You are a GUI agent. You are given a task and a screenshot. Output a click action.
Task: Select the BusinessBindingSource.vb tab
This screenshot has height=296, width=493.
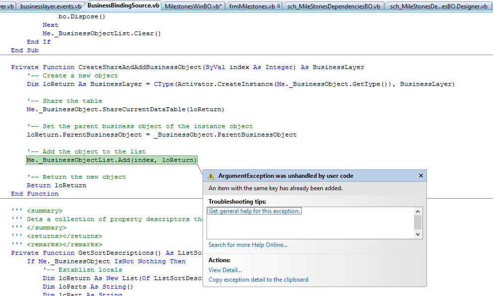tap(123, 5)
